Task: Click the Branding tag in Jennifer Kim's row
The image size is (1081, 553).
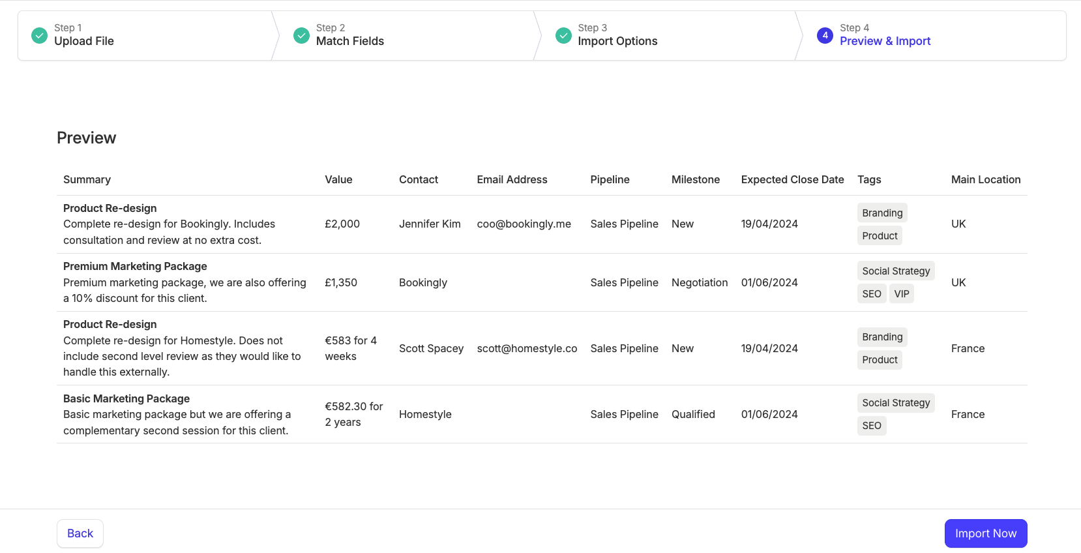Action: 882,213
